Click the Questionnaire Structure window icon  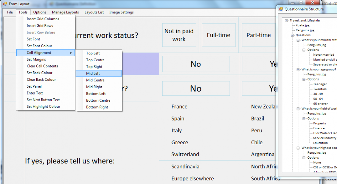click(280, 9)
